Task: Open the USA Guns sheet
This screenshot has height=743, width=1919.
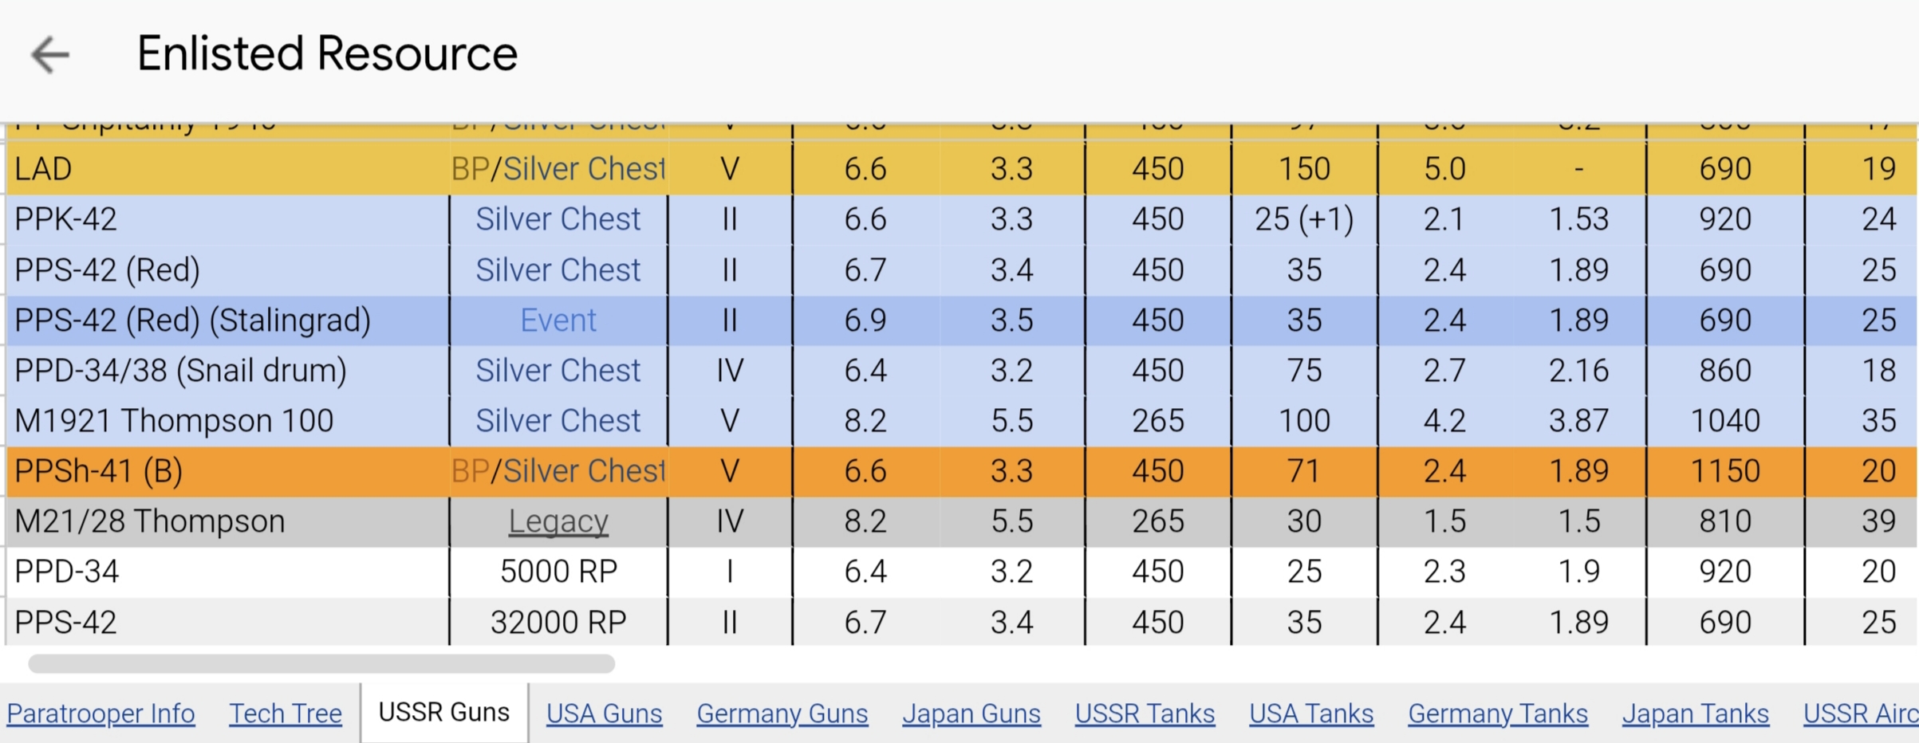Action: pos(604,714)
